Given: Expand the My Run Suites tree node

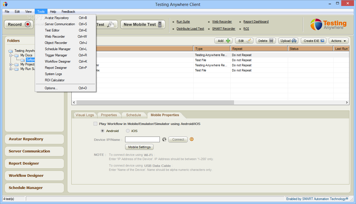Looking at the screenshot, I should 11,69.
